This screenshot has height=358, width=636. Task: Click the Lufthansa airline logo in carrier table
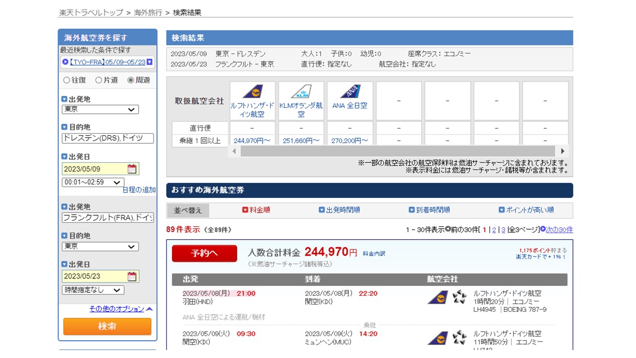pyautogui.click(x=252, y=92)
